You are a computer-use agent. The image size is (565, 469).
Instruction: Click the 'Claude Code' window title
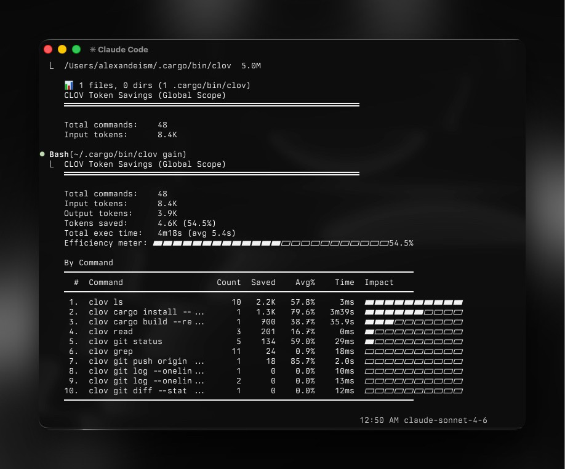tap(123, 49)
